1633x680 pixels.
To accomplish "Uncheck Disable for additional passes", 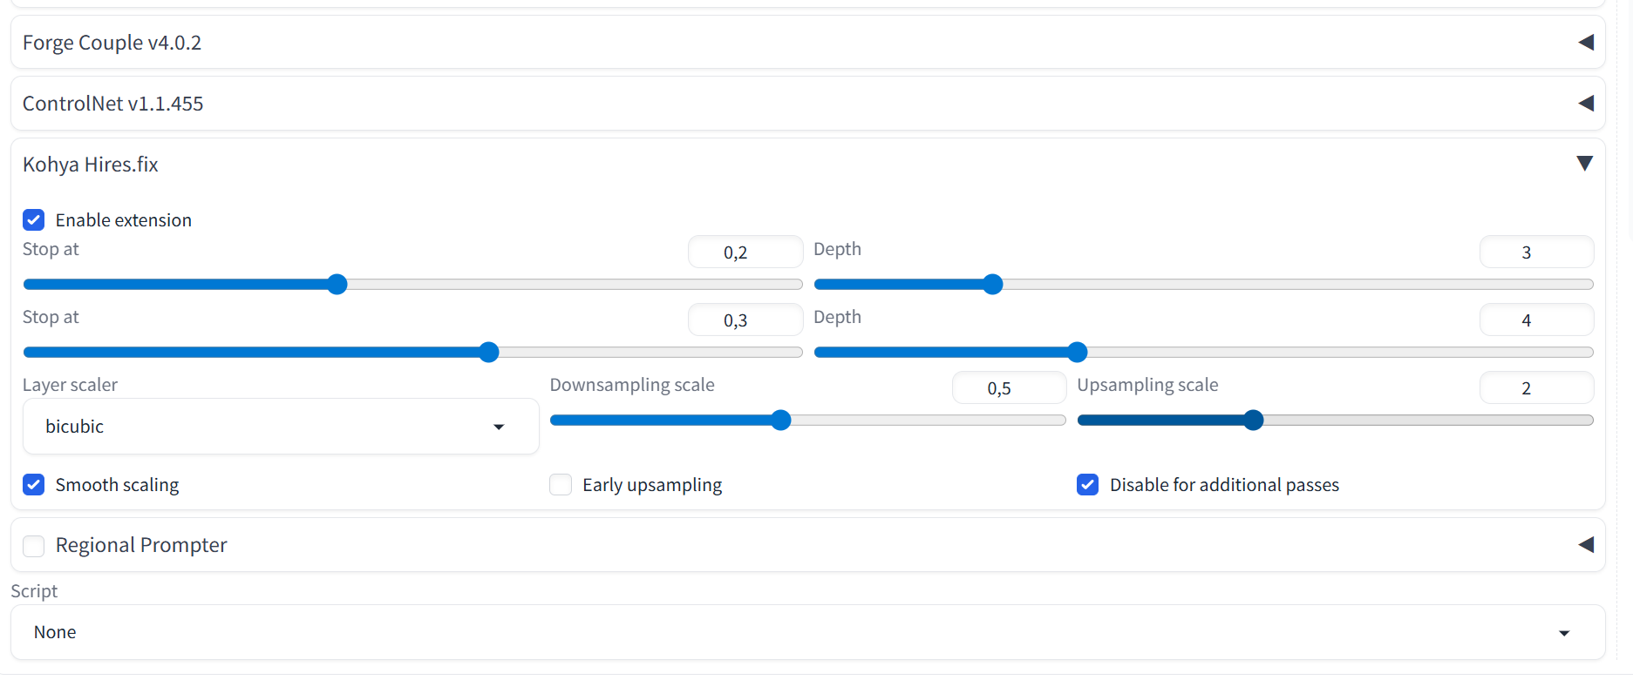I will pyautogui.click(x=1087, y=485).
